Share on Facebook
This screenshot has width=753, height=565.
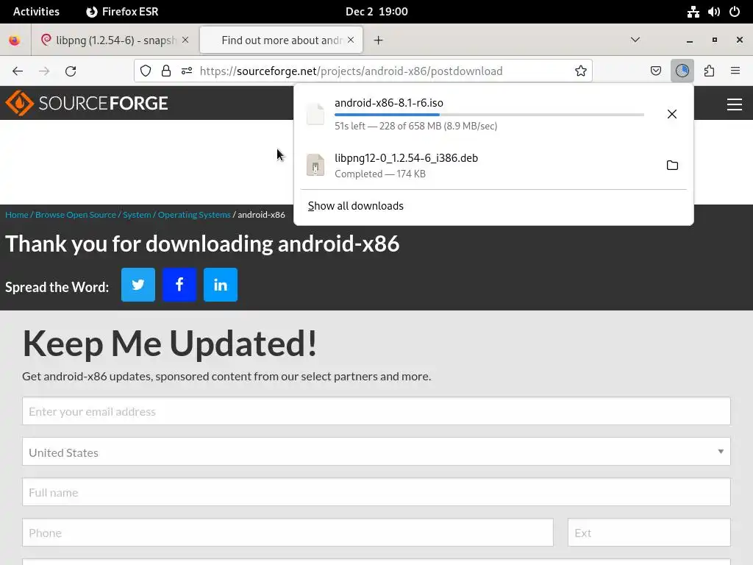(x=179, y=285)
